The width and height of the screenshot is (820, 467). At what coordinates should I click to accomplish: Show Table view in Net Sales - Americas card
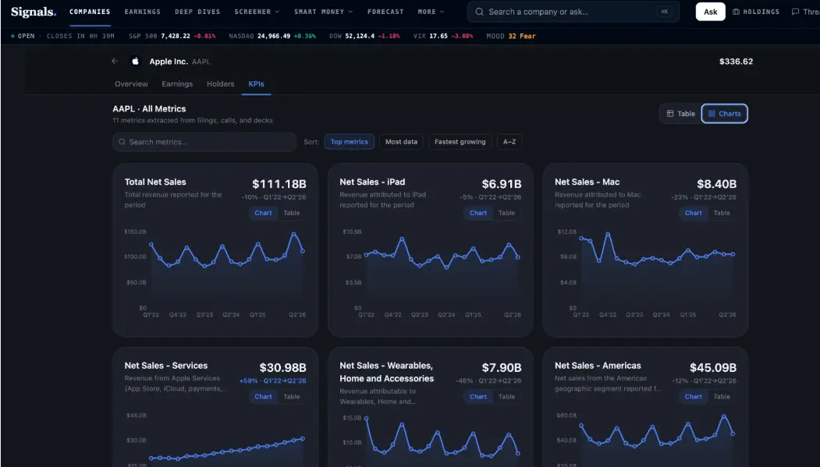(x=722, y=397)
